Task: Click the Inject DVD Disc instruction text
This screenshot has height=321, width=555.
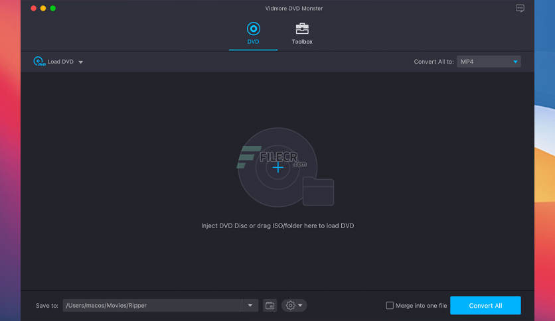Action: (277, 225)
